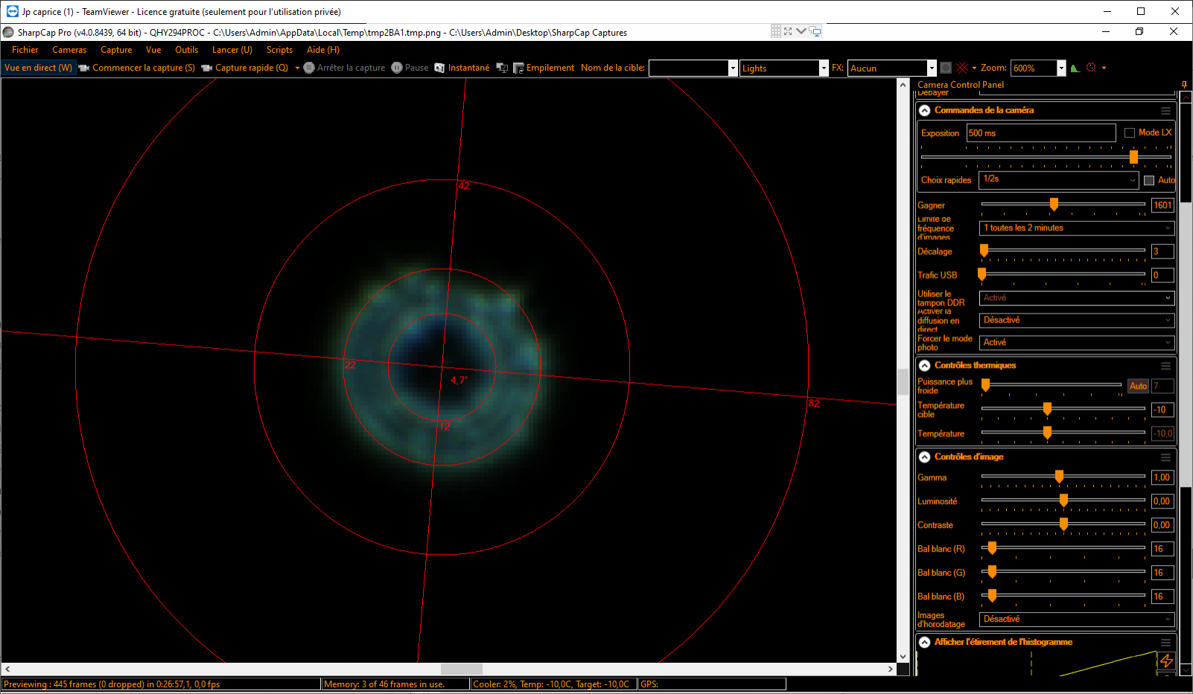Click the Bal blanc (R) slider handle

pyautogui.click(x=992, y=548)
